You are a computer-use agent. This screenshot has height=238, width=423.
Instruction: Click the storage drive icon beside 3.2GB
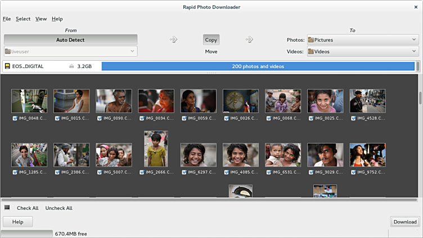point(71,66)
